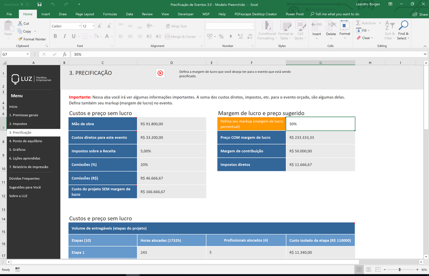The height and width of the screenshot is (276, 429).
Task: Click the Cut scissors icon
Action: click(20, 23)
